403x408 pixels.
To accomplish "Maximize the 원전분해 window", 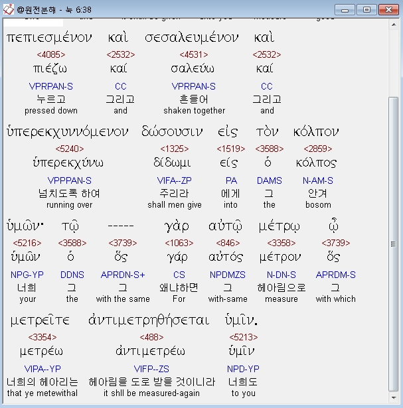I will point(366,10).
